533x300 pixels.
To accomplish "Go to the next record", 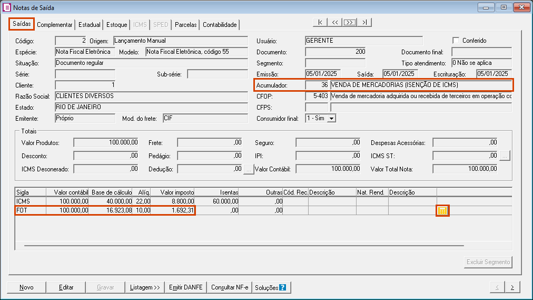I will (x=350, y=22).
